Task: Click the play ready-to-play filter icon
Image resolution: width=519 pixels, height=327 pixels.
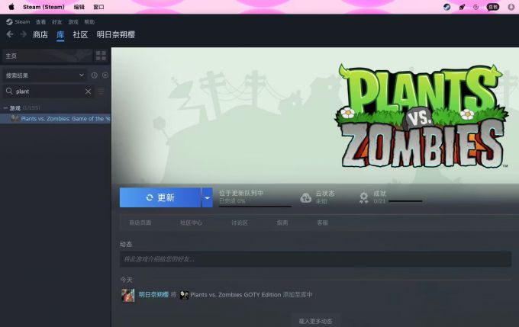Action: [x=105, y=75]
